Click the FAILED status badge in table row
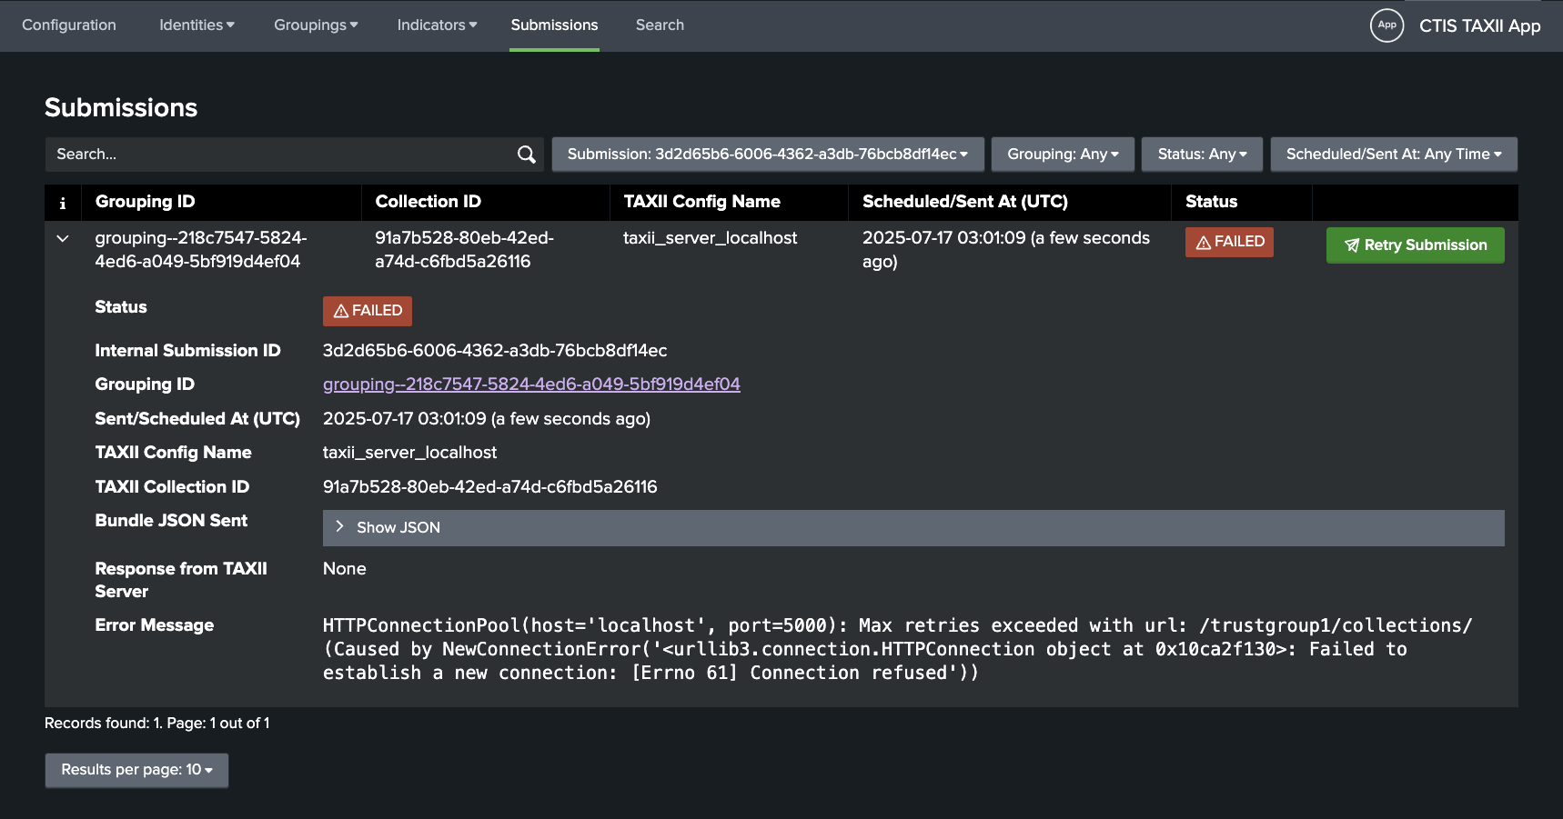Image resolution: width=1563 pixels, height=819 pixels. pos(1228,242)
